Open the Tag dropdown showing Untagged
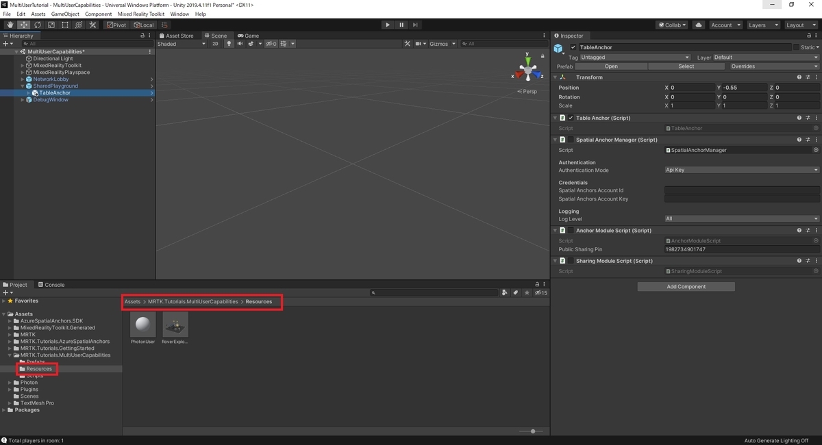 pyautogui.click(x=635, y=58)
